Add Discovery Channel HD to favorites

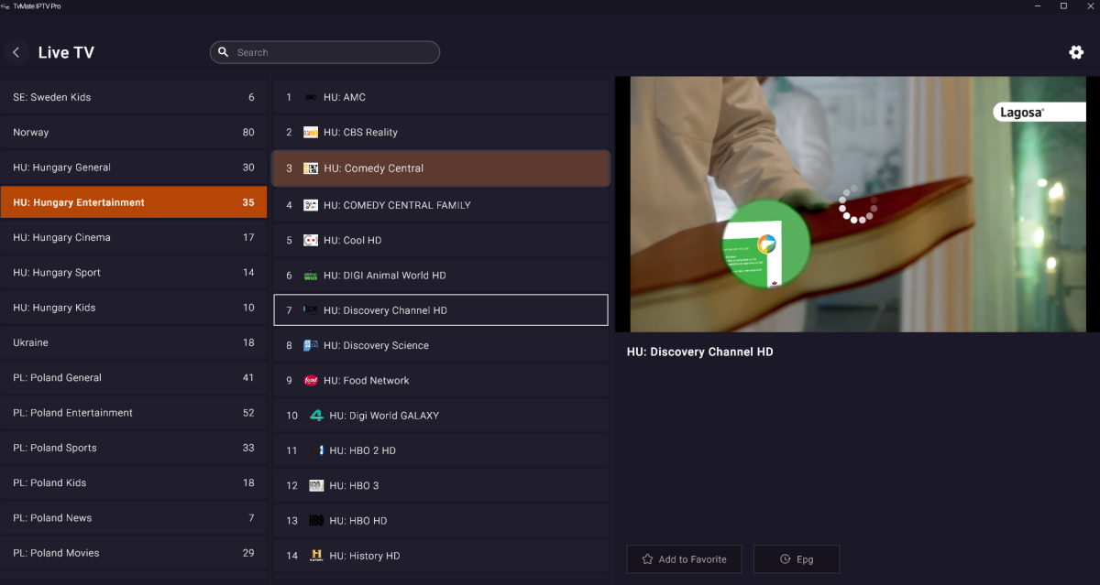pos(683,559)
